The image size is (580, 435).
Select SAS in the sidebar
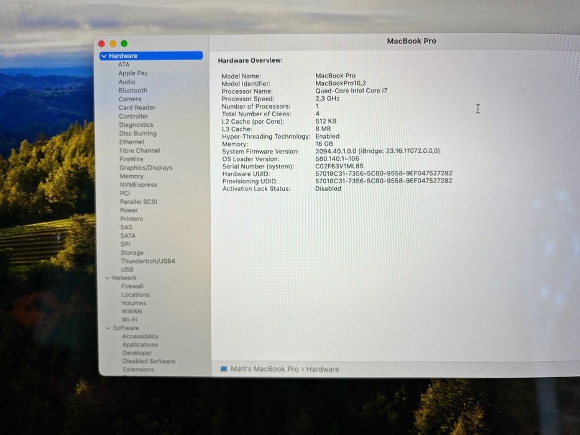coord(126,227)
